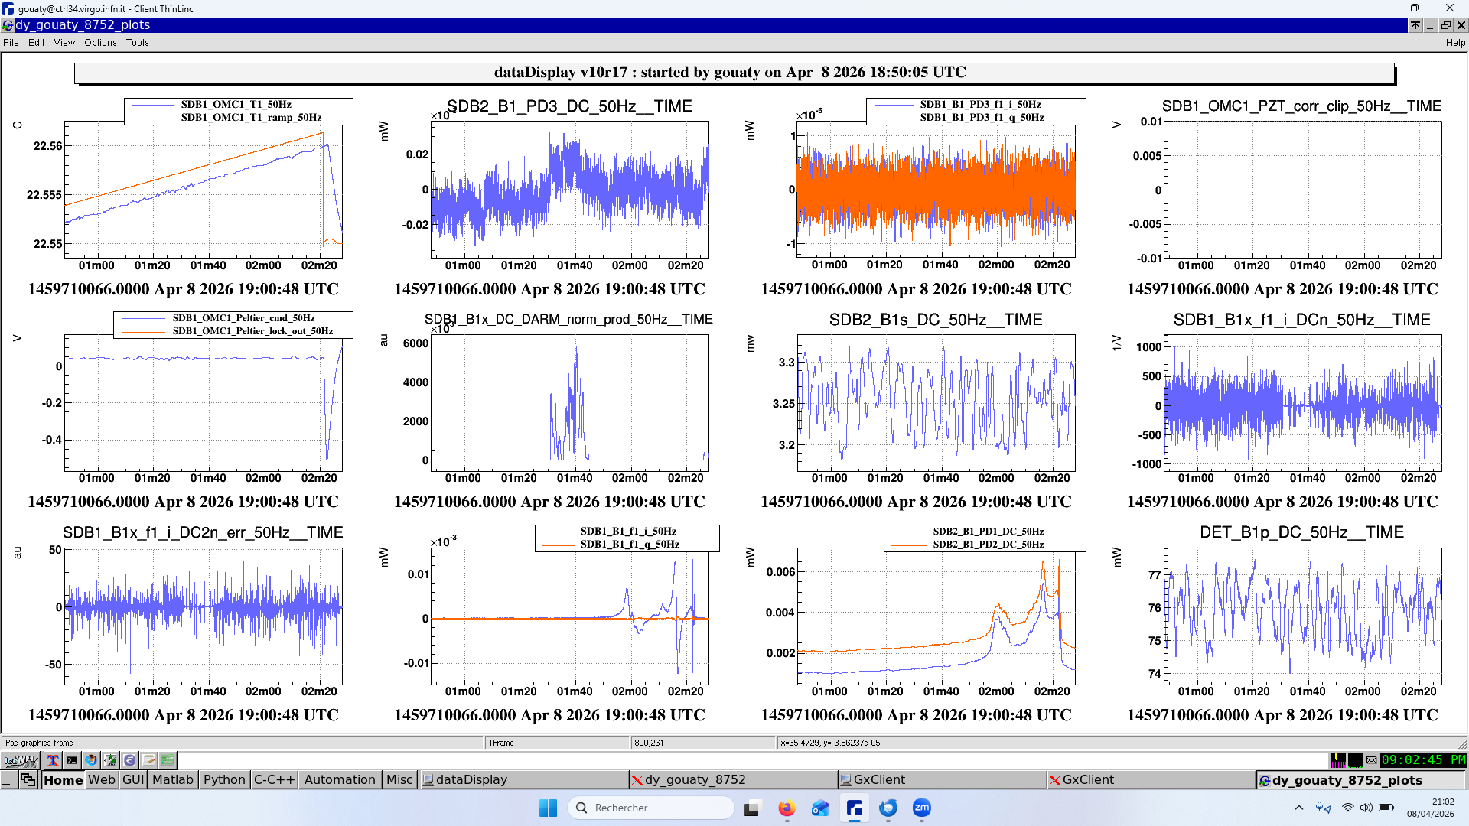The width and height of the screenshot is (1469, 826).
Task: Open Zoom from Windows taskbar
Action: click(x=921, y=808)
